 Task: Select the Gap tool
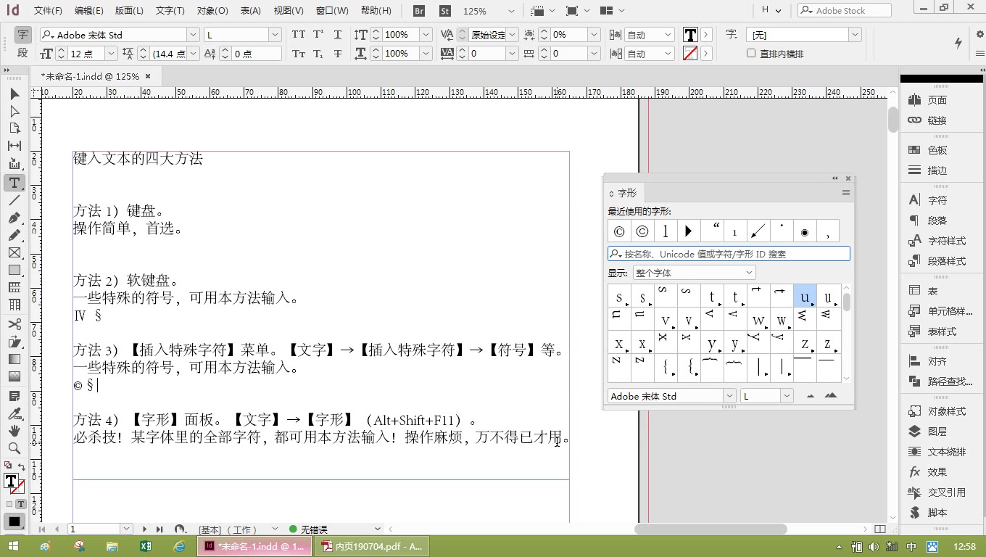(14, 147)
